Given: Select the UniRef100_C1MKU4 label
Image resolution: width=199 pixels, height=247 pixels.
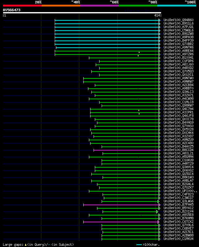Looking at the screenshot, I should 178,239.
